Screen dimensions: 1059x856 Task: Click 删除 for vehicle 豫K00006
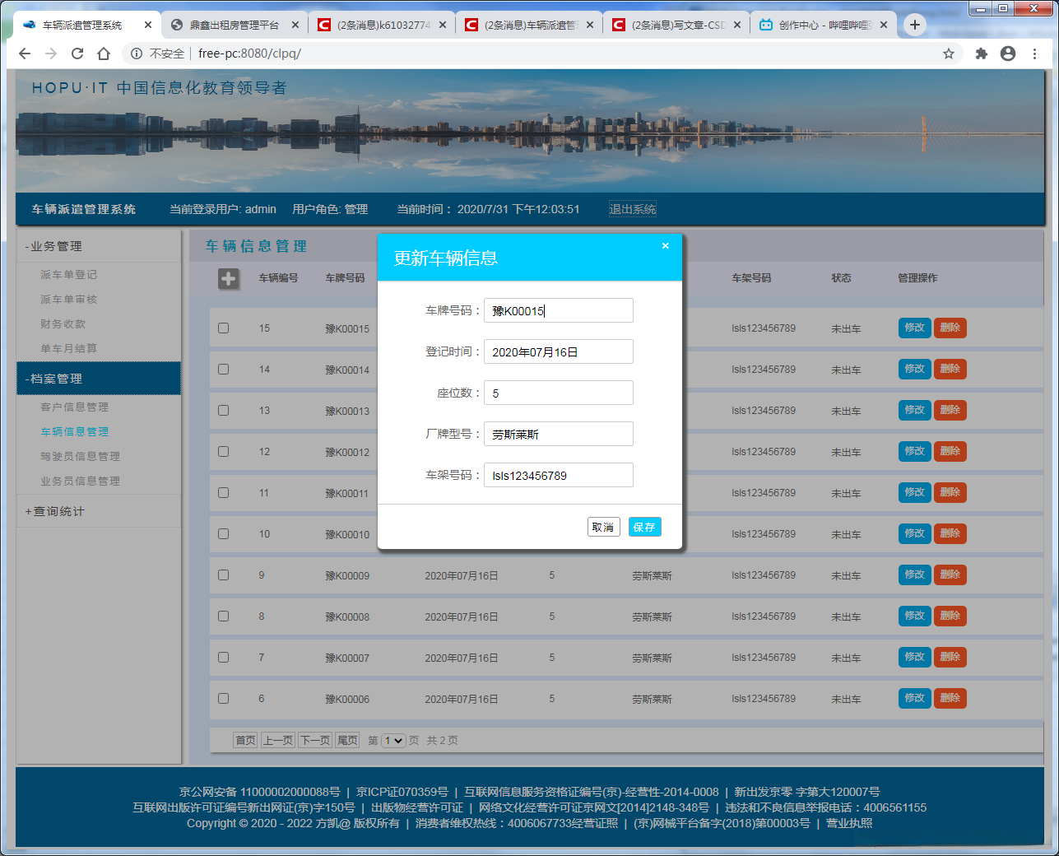(950, 698)
